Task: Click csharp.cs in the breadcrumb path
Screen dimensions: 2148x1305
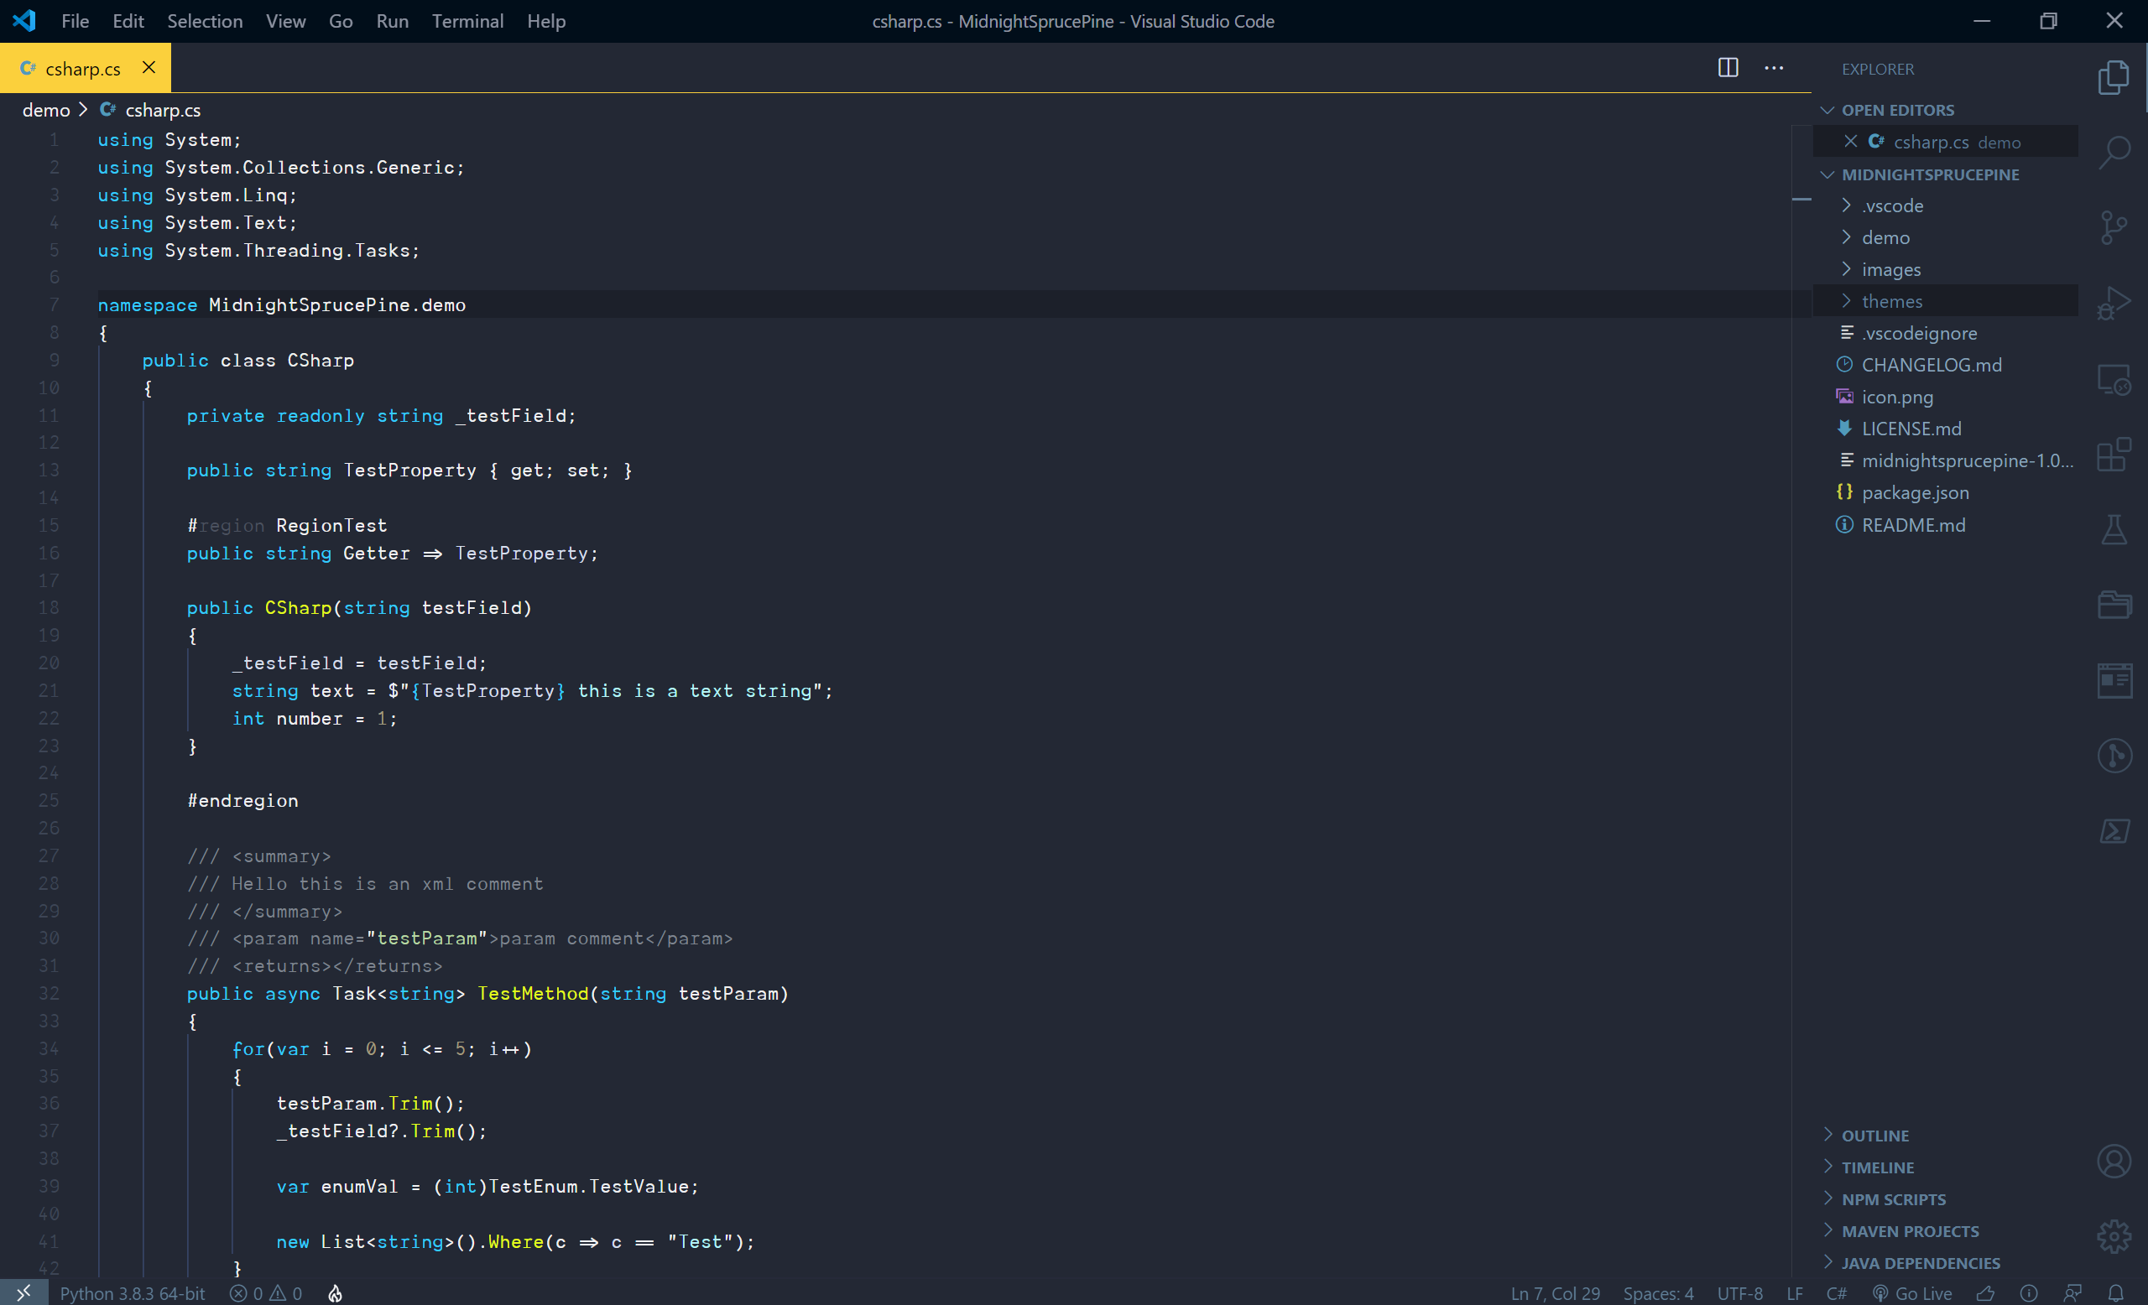Action: pyautogui.click(x=162, y=110)
